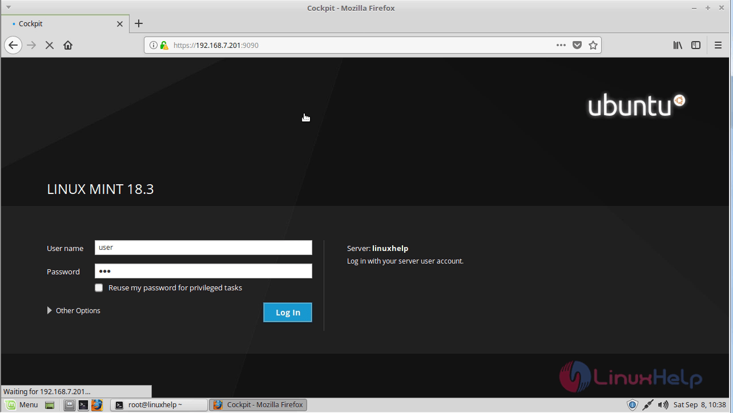Close the Cockpit tab
The image size is (733, 413).
point(120,24)
